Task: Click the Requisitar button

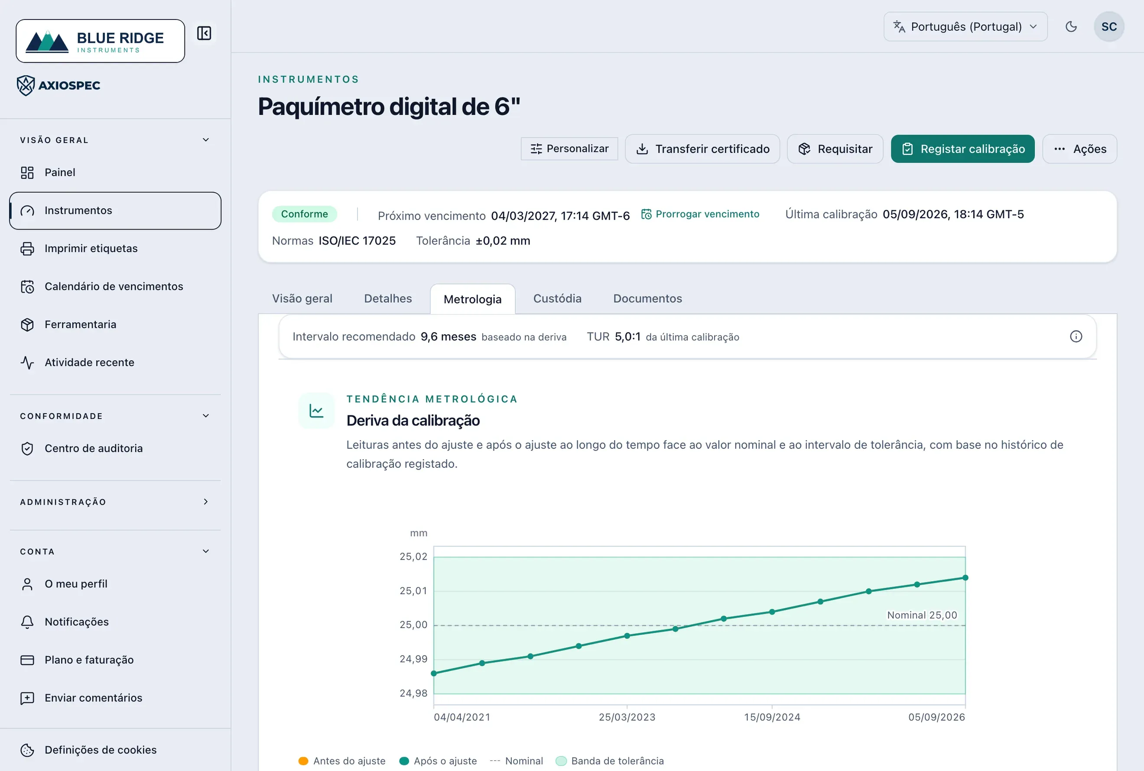Action: [835, 149]
